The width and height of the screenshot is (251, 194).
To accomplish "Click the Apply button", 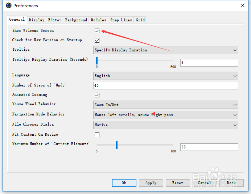I will [151, 183].
